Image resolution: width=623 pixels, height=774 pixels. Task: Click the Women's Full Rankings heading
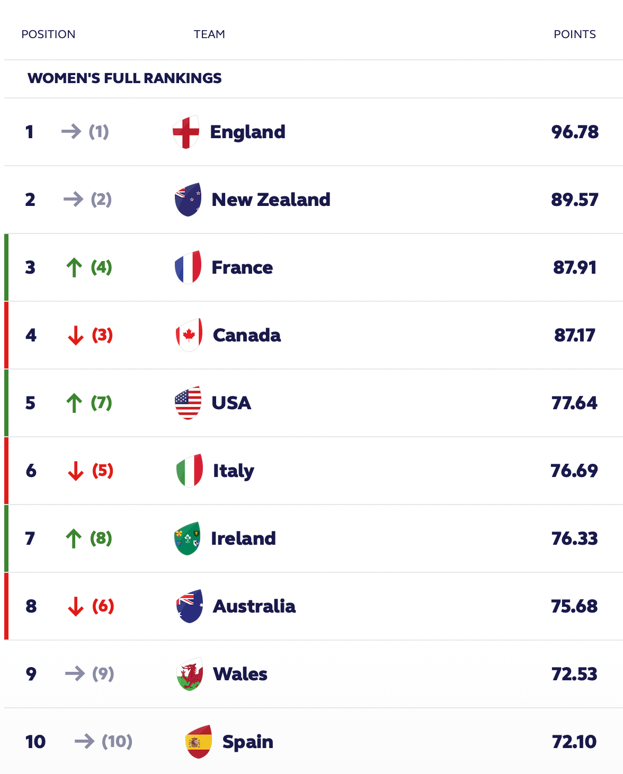click(124, 78)
